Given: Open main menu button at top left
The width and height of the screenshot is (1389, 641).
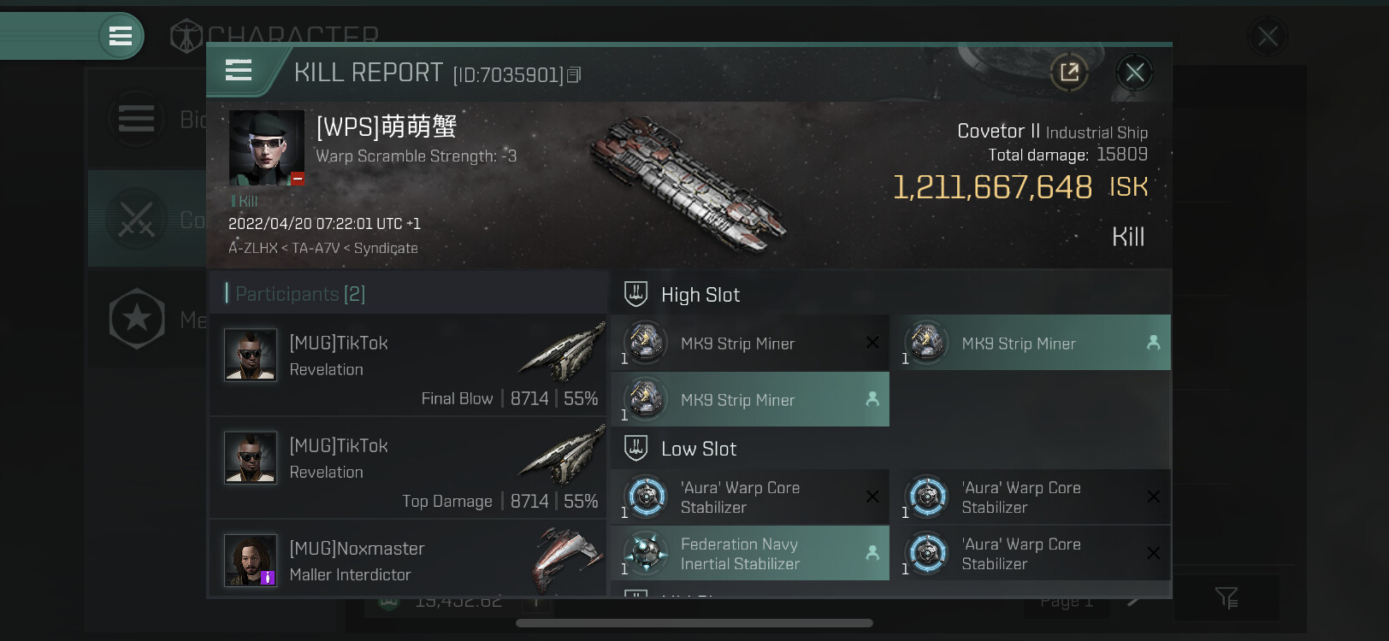Looking at the screenshot, I should 121,36.
